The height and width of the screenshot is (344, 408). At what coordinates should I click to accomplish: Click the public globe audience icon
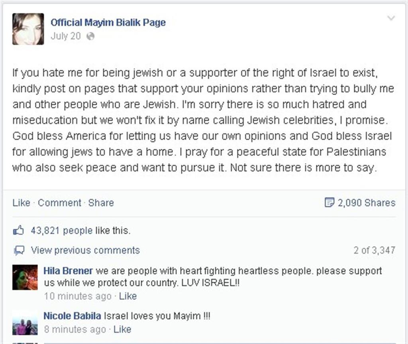[90, 36]
